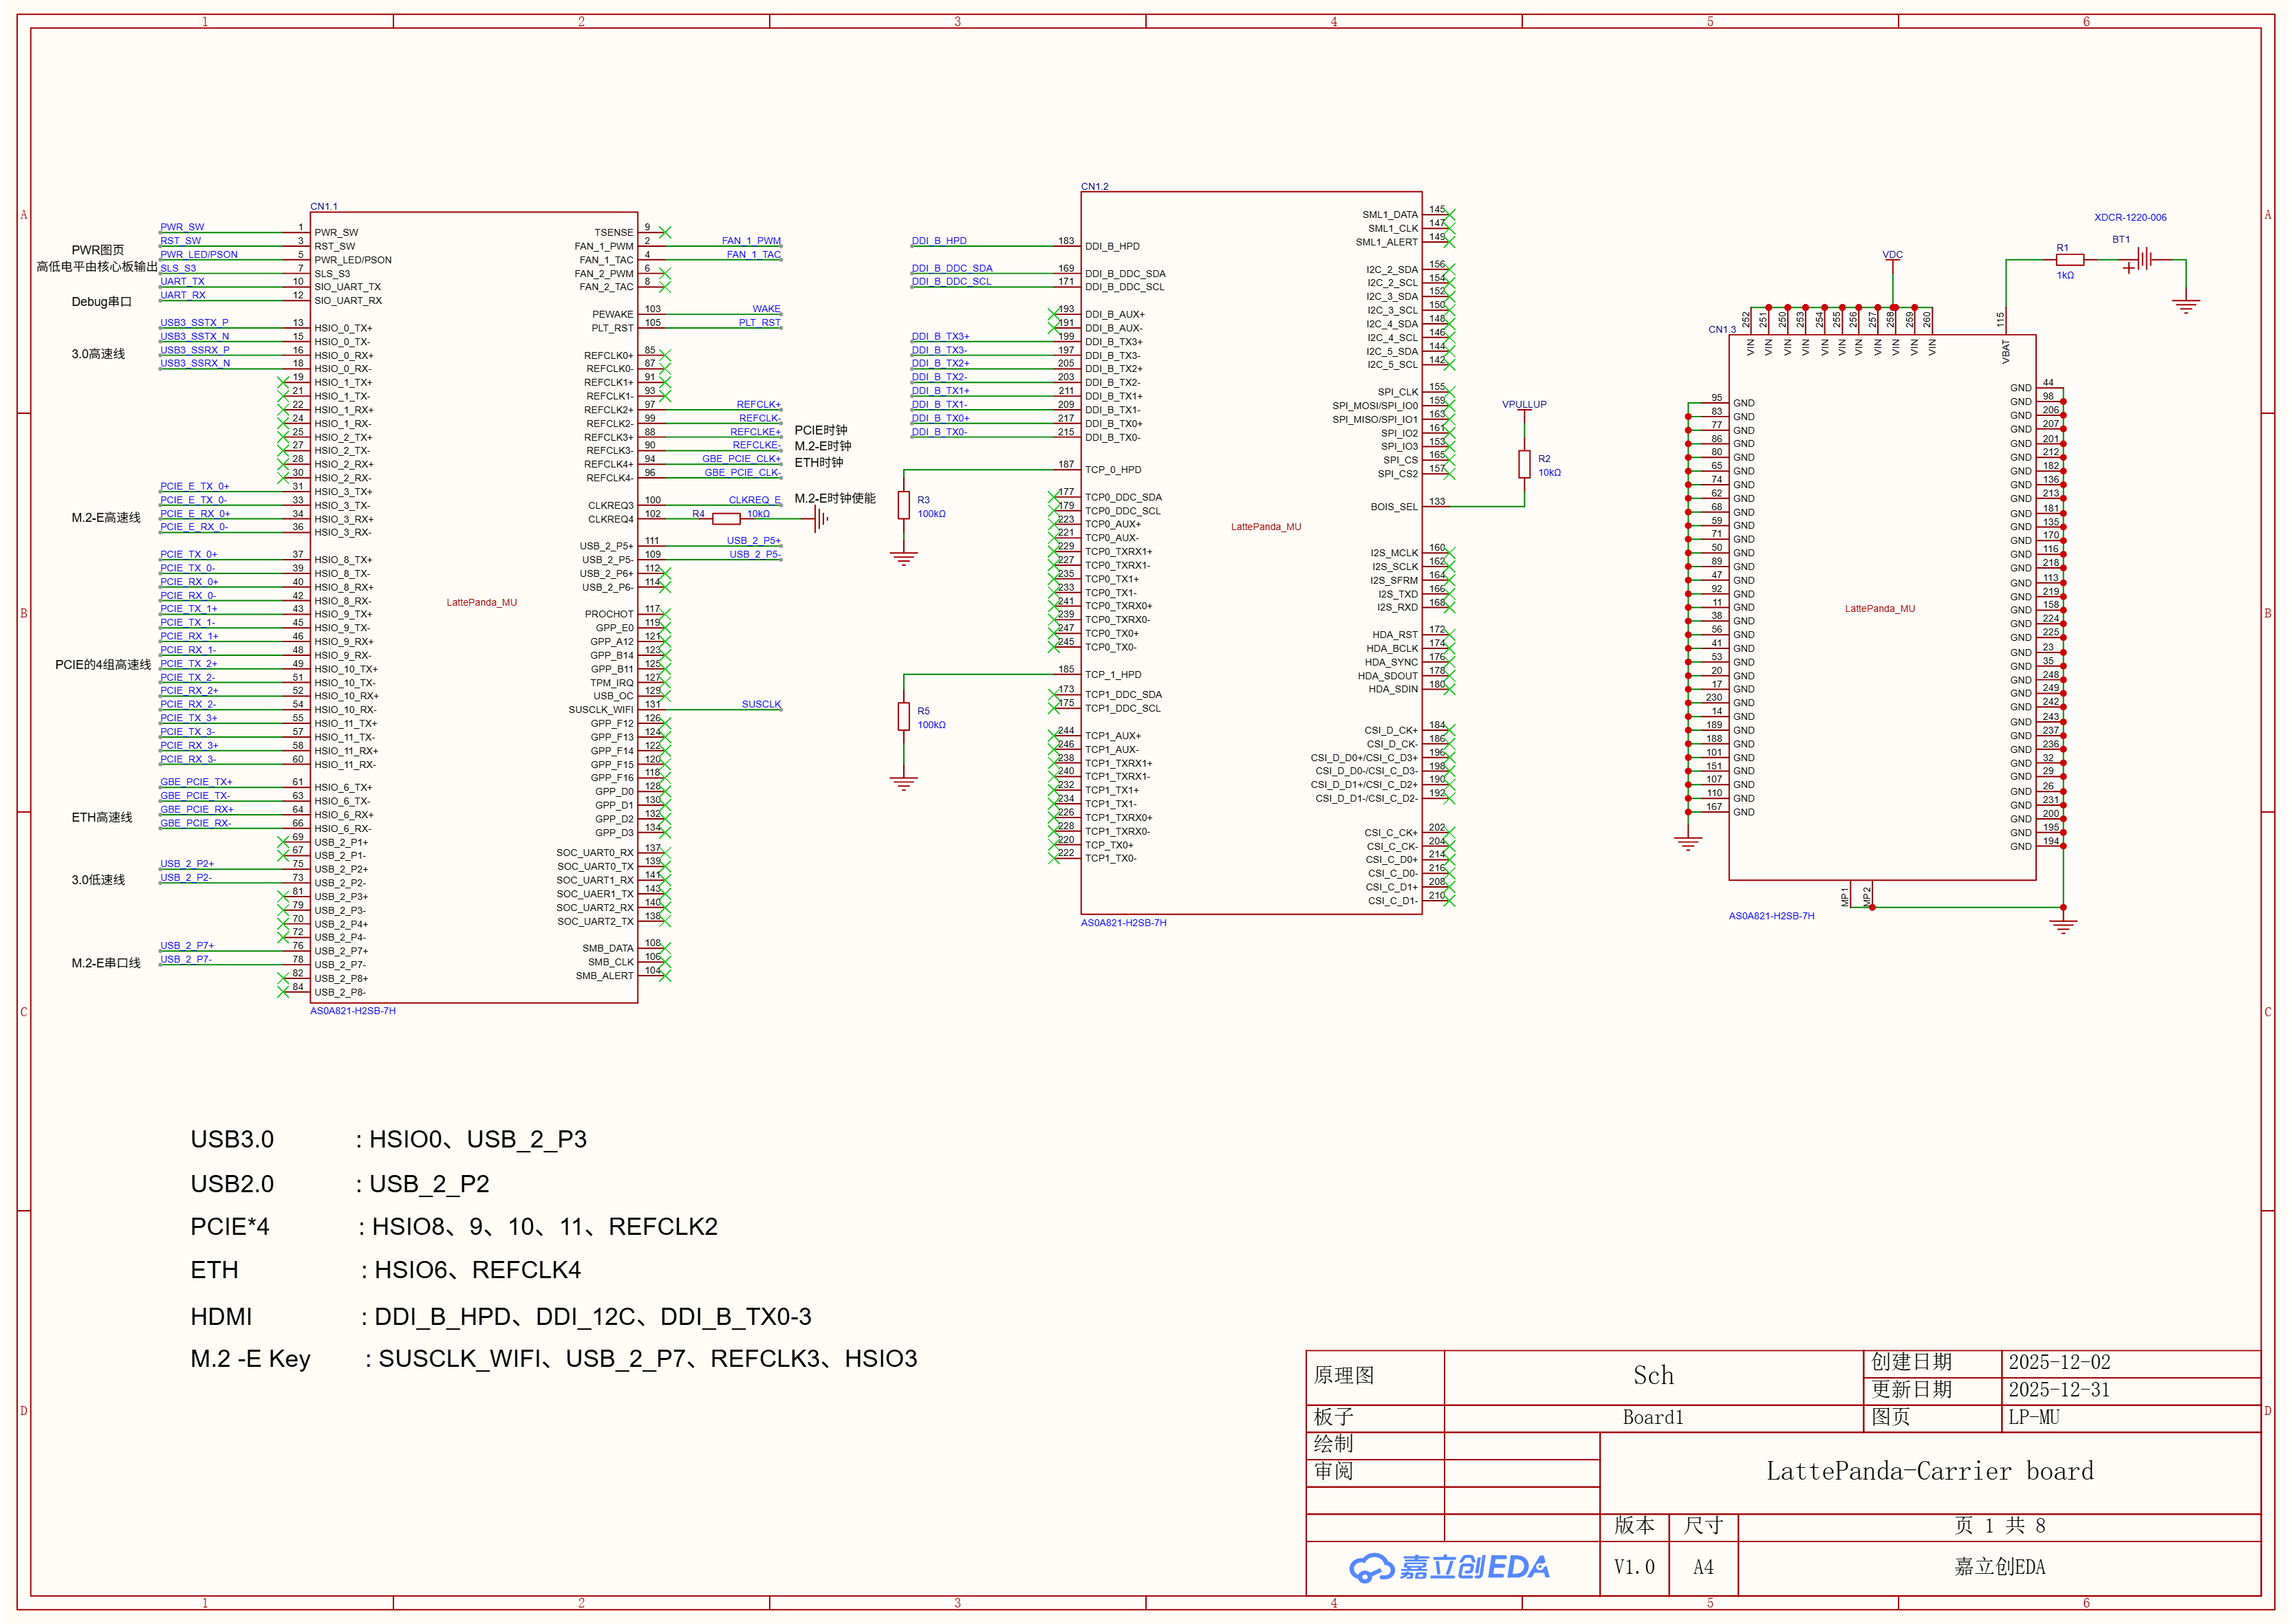Click the PCIE的4组高速线 annotation
2292x1624 pixels.
tap(103, 664)
